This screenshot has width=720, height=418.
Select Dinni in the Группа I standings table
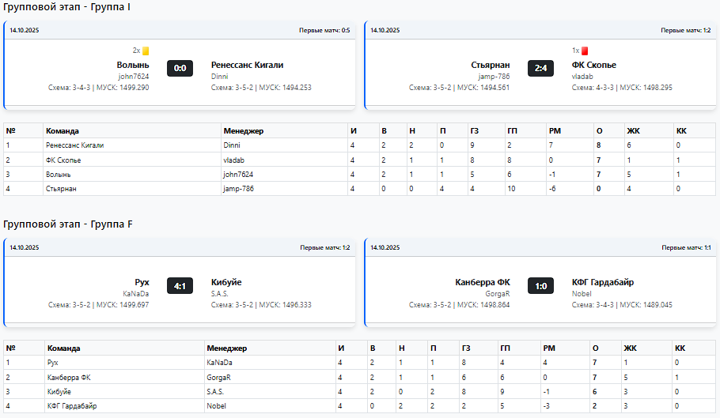(233, 145)
